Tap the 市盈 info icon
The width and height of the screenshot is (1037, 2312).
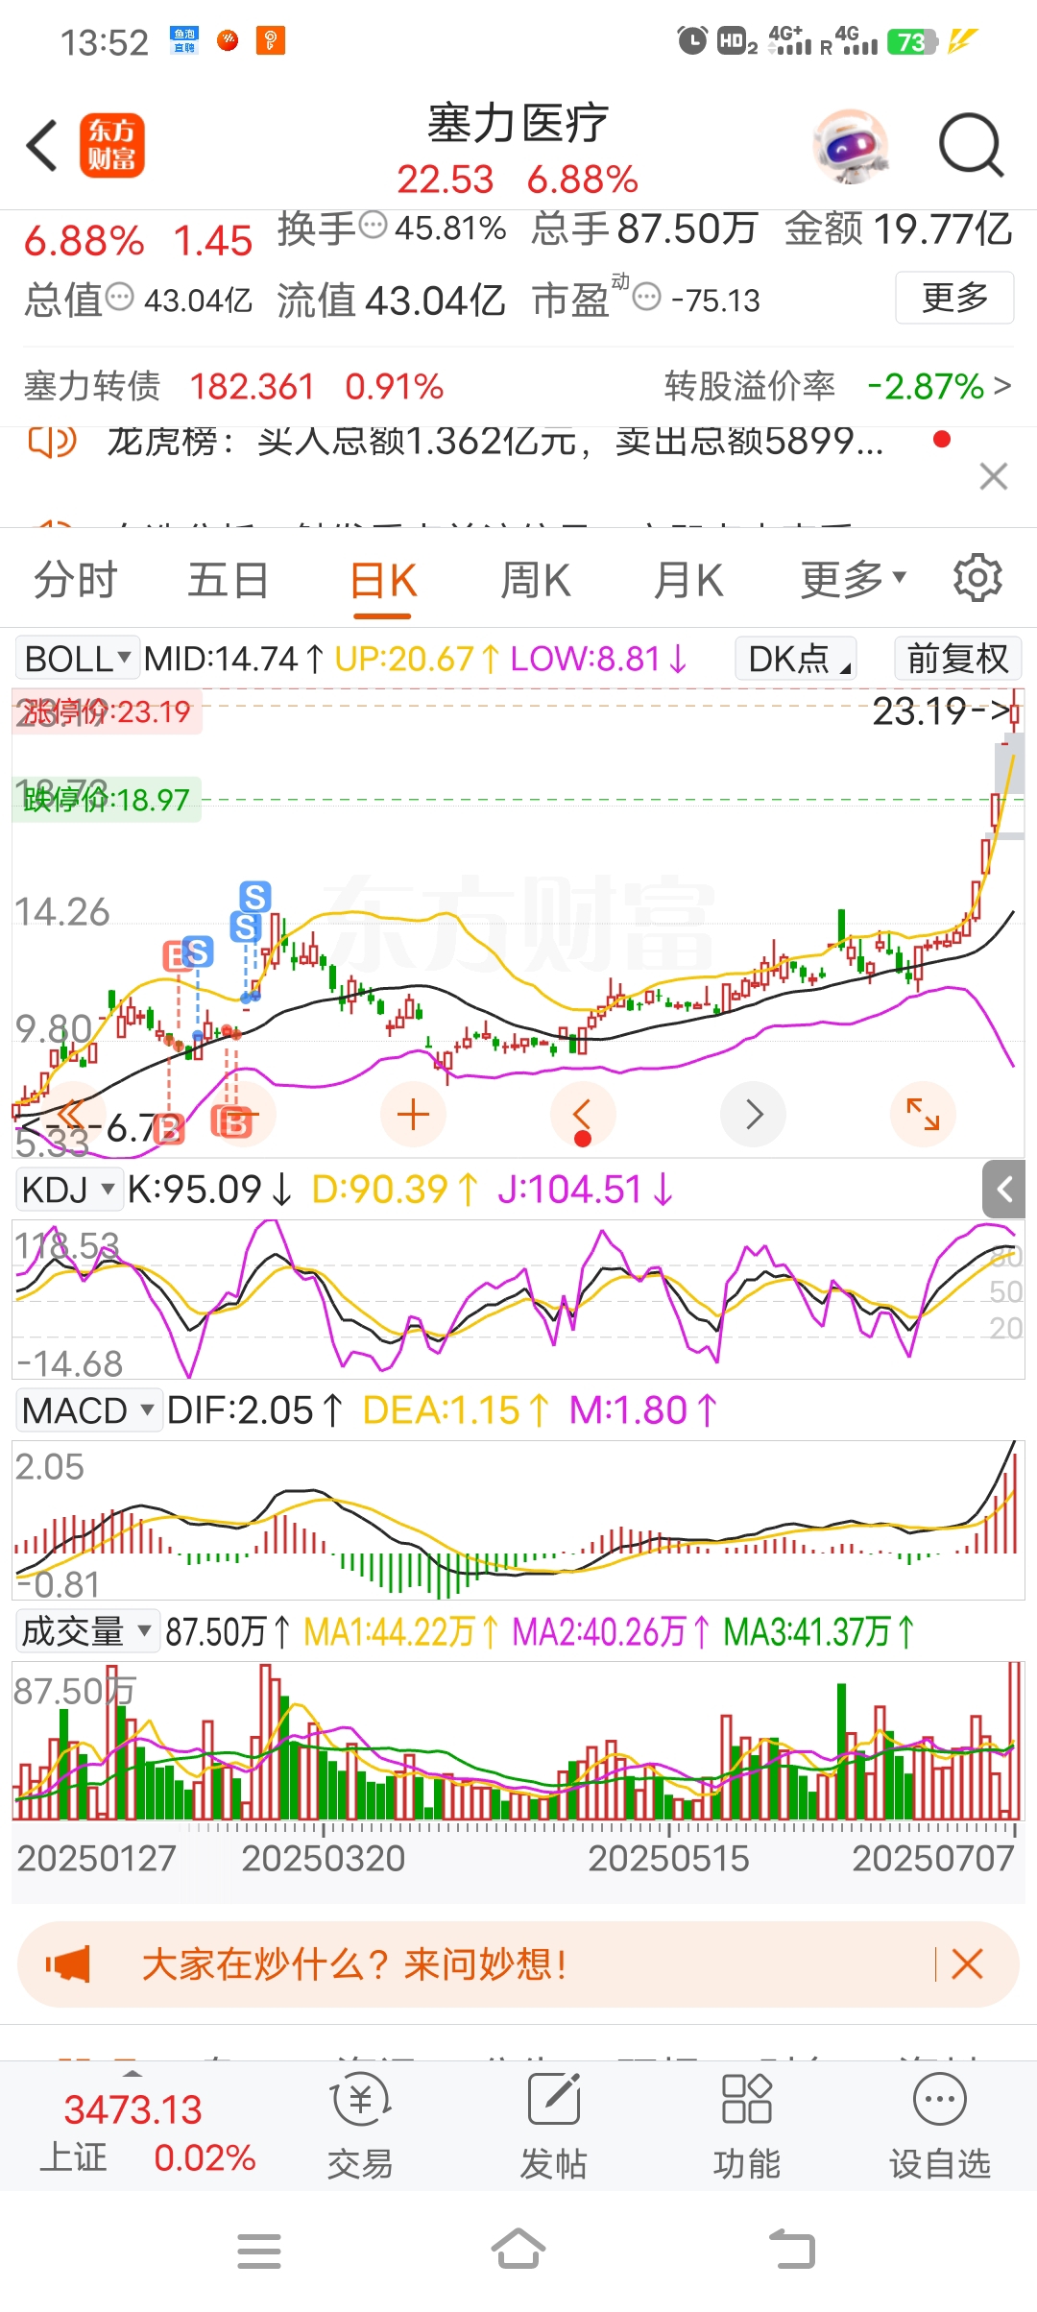coord(647,298)
